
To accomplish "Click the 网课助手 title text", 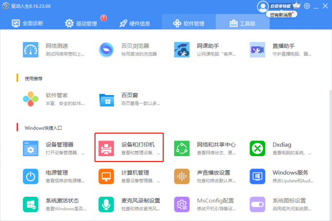I will pos(208,46).
